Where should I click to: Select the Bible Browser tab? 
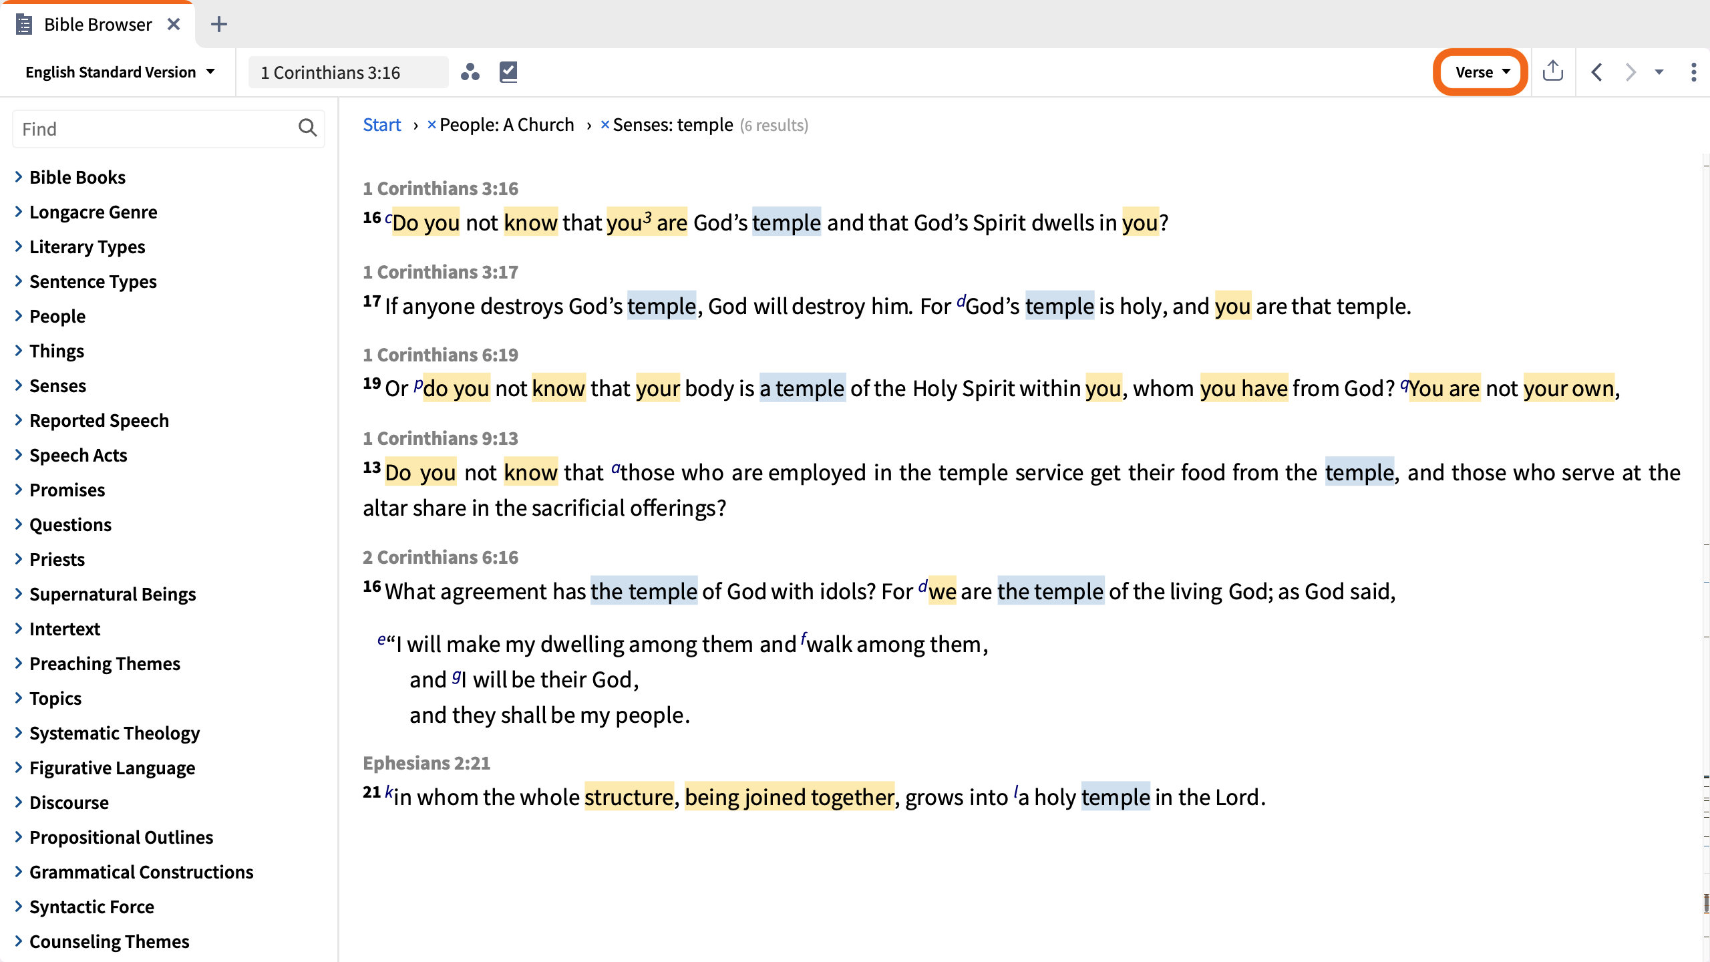tap(98, 25)
